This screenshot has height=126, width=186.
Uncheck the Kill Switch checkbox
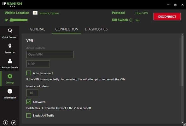pos(29,102)
